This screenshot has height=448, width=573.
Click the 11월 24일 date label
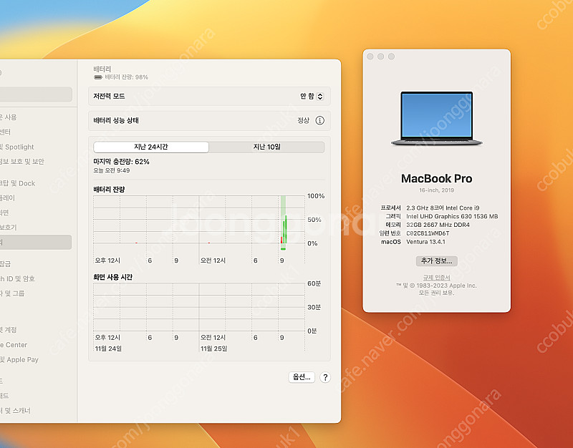pyautogui.click(x=108, y=349)
